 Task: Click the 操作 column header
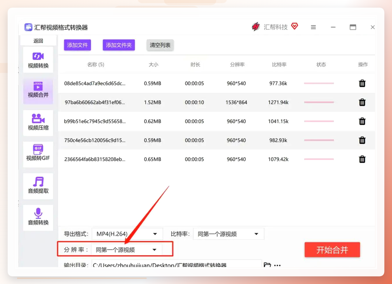point(363,64)
